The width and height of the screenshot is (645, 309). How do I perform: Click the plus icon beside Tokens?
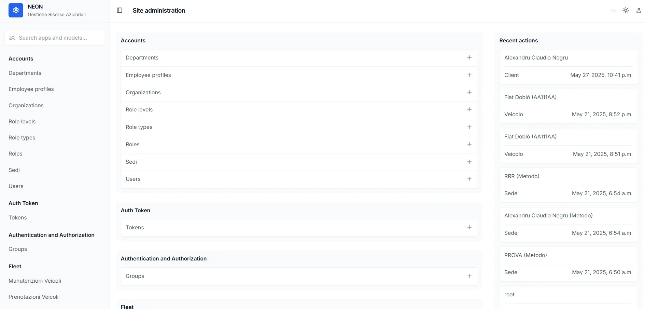pos(469,227)
